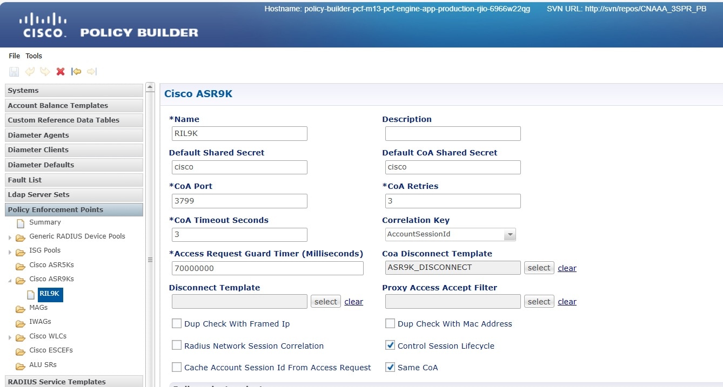Click the ALU SRs folder icon

[x=21, y=366]
